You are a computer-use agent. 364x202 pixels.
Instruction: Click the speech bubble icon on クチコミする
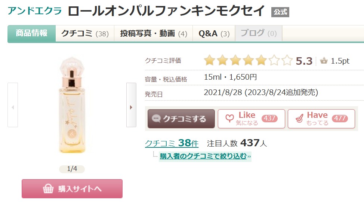[157, 119]
